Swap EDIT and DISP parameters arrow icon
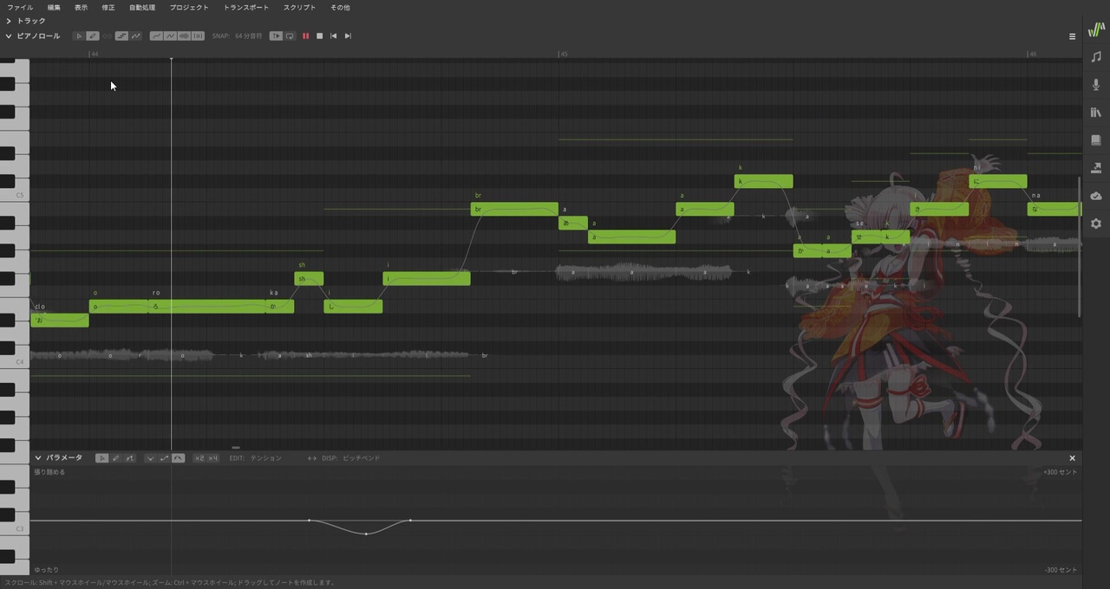The height and width of the screenshot is (589, 1110). click(312, 458)
